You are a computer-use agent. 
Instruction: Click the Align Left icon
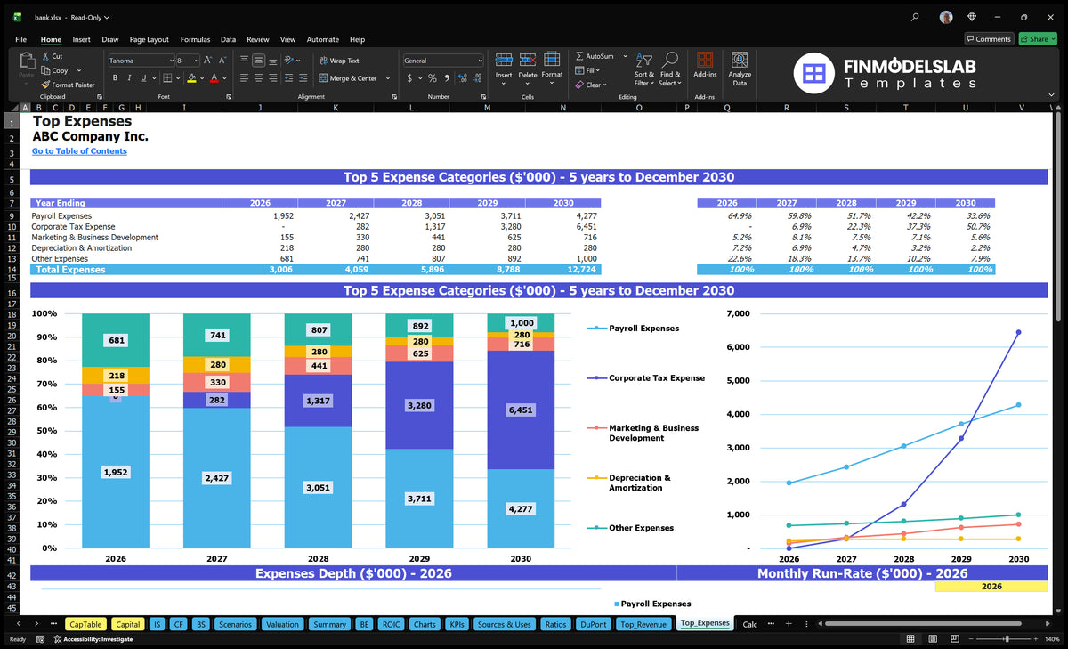click(x=244, y=77)
